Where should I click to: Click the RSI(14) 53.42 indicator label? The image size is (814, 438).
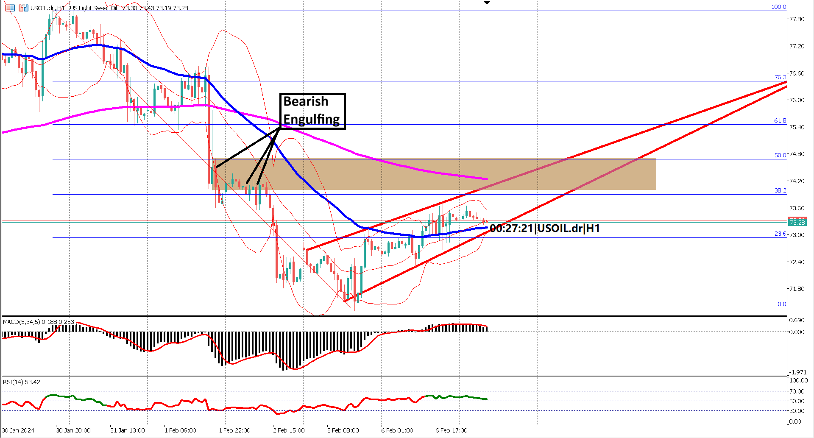[21, 382]
